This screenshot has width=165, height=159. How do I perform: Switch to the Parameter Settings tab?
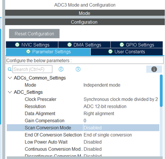[x=48, y=52]
